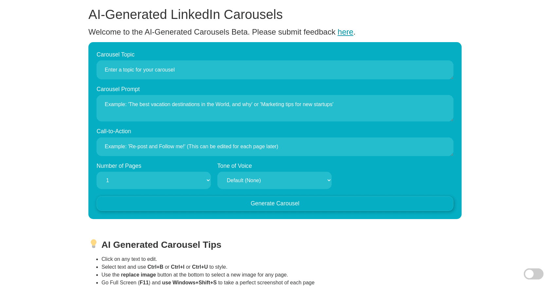
Task: Click the AI-Generated LinkedIn Carousels page title
Action: (x=185, y=14)
